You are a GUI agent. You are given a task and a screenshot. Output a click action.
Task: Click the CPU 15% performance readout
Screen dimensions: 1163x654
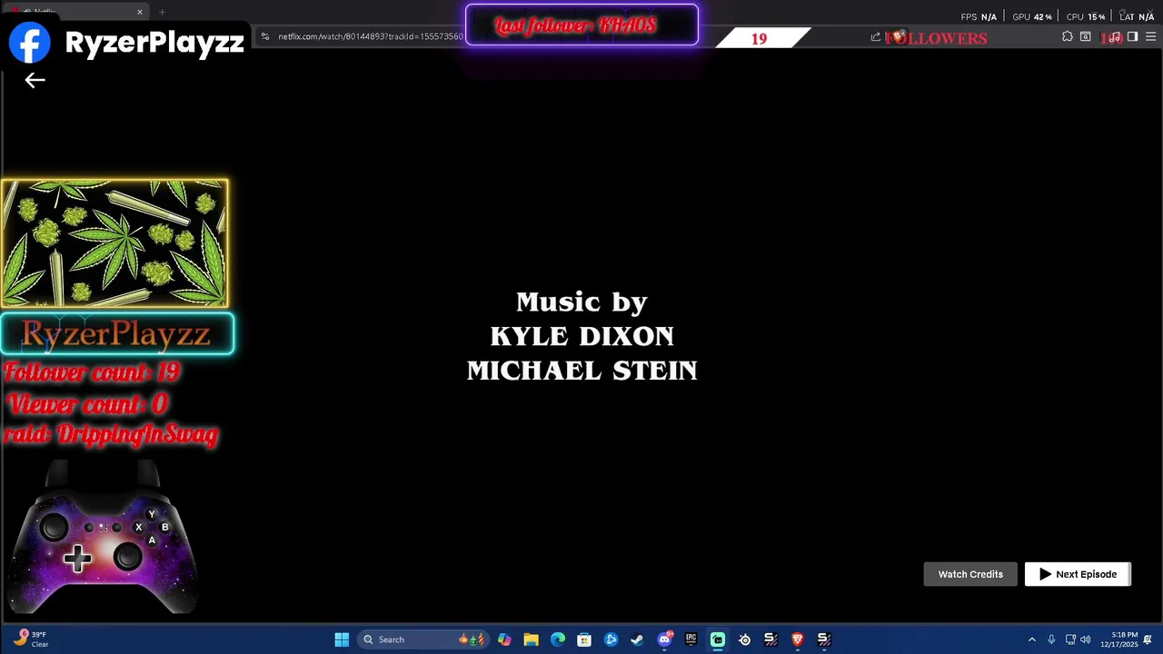[x=1086, y=16]
